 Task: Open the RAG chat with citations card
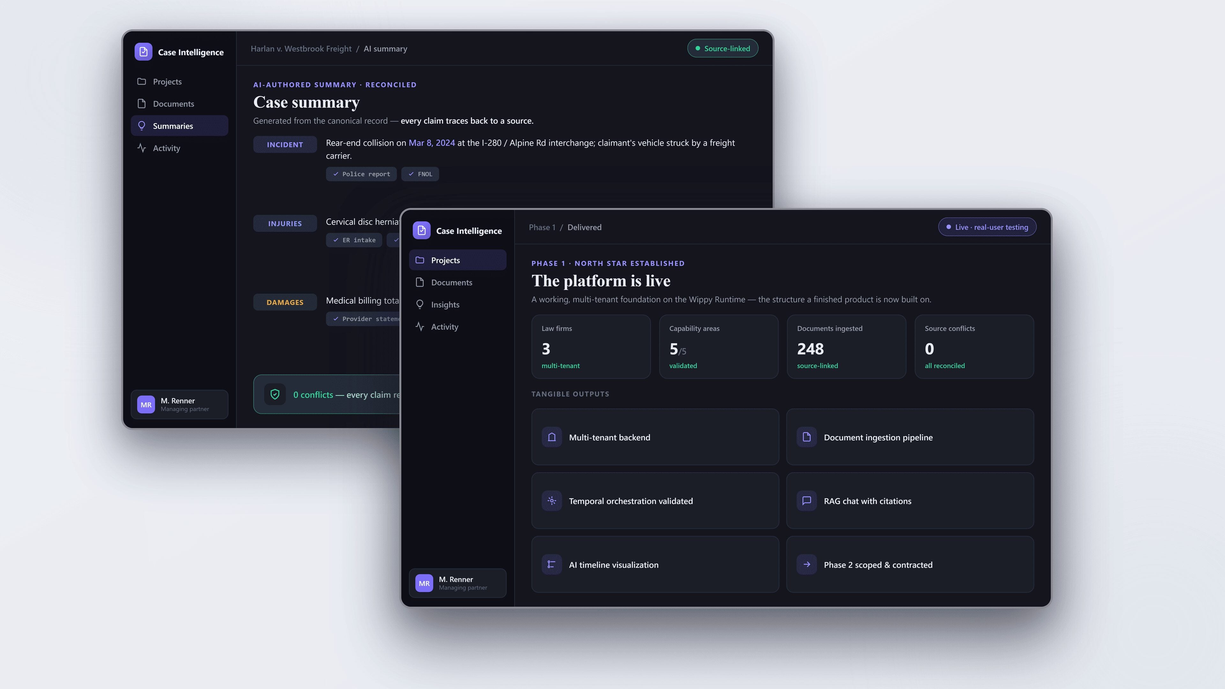coord(910,501)
